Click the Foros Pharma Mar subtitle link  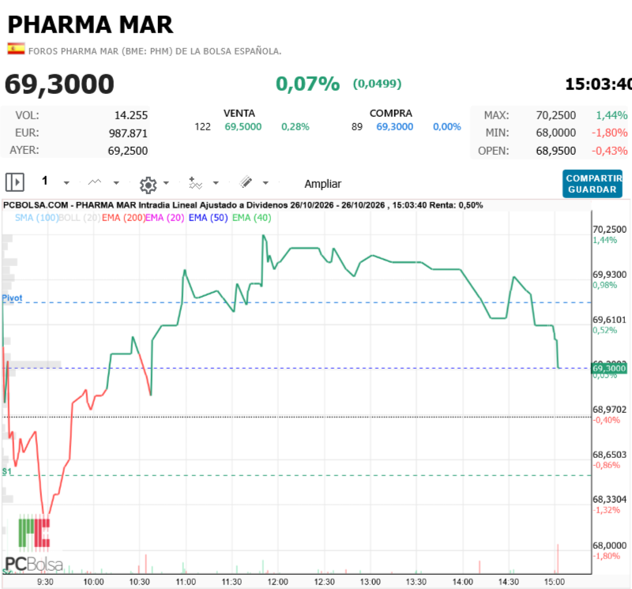pos(155,51)
